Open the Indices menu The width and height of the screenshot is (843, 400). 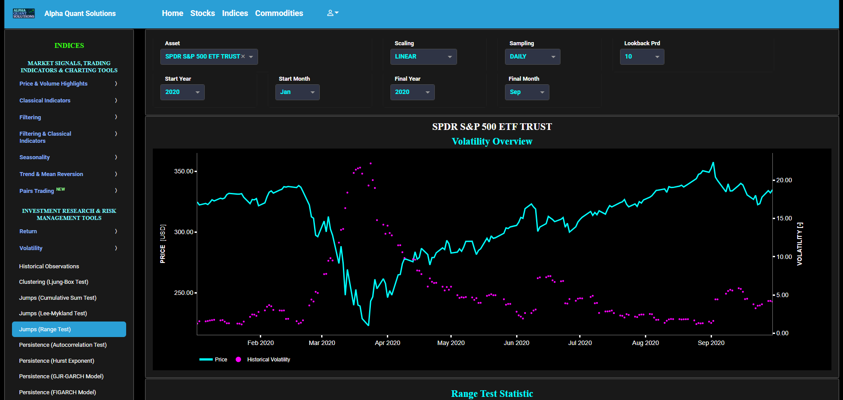[x=235, y=13]
